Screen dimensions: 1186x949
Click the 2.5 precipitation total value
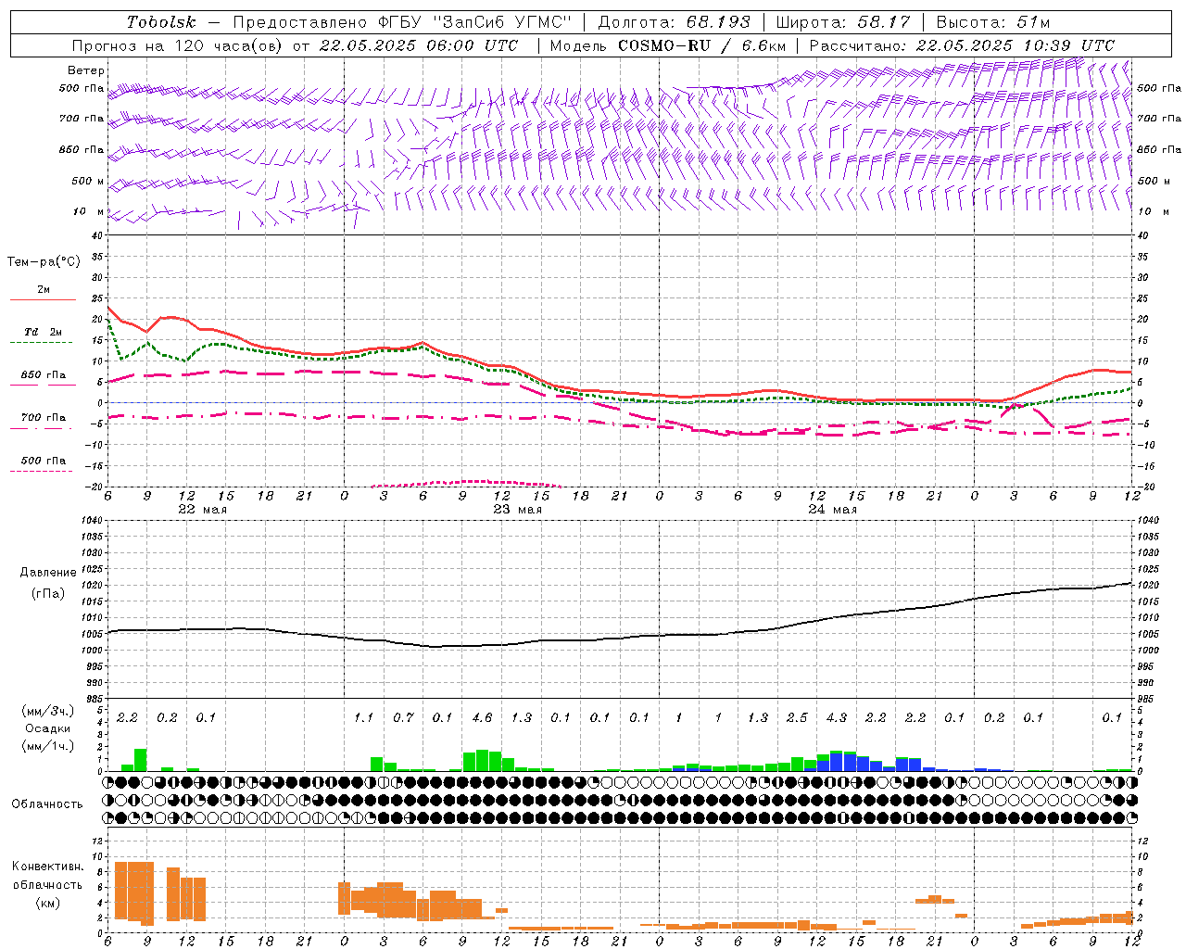coord(797,717)
